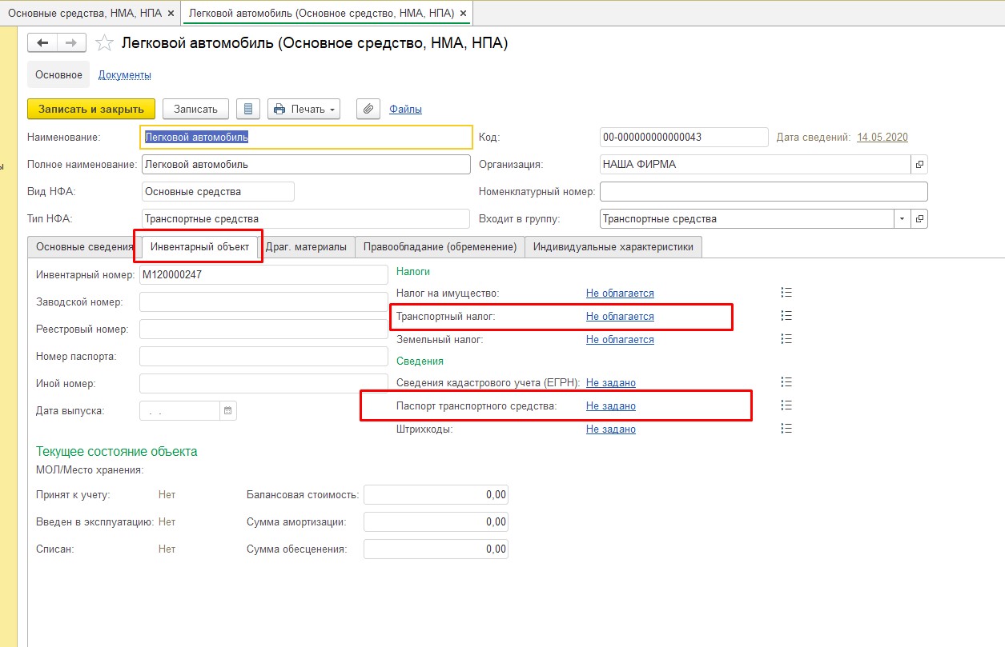Open the report list icon next to Записать
The image size is (1005, 647).
pyautogui.click(x=248, y=109)
